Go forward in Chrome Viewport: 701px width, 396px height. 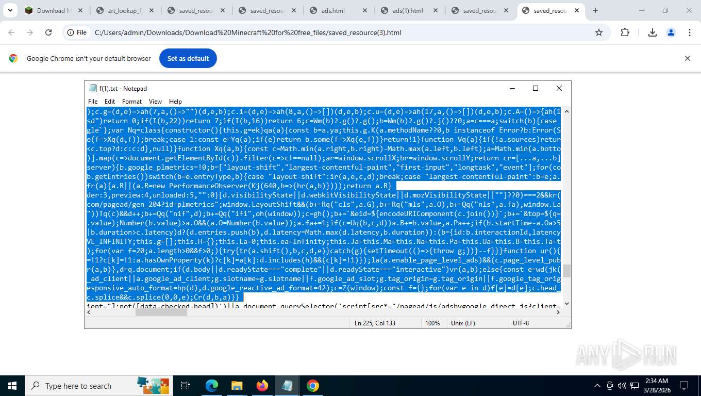click(x=30, y=32)
